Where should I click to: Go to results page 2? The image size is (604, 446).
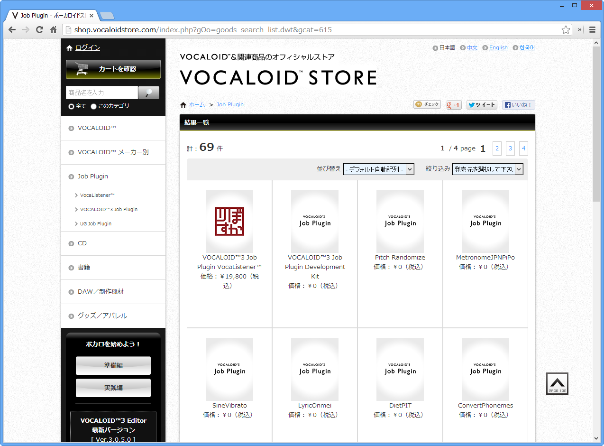[497, 149]
